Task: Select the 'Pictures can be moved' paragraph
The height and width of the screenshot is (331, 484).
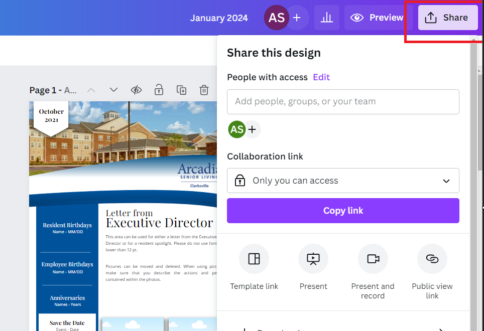Action: coord(161,273)
